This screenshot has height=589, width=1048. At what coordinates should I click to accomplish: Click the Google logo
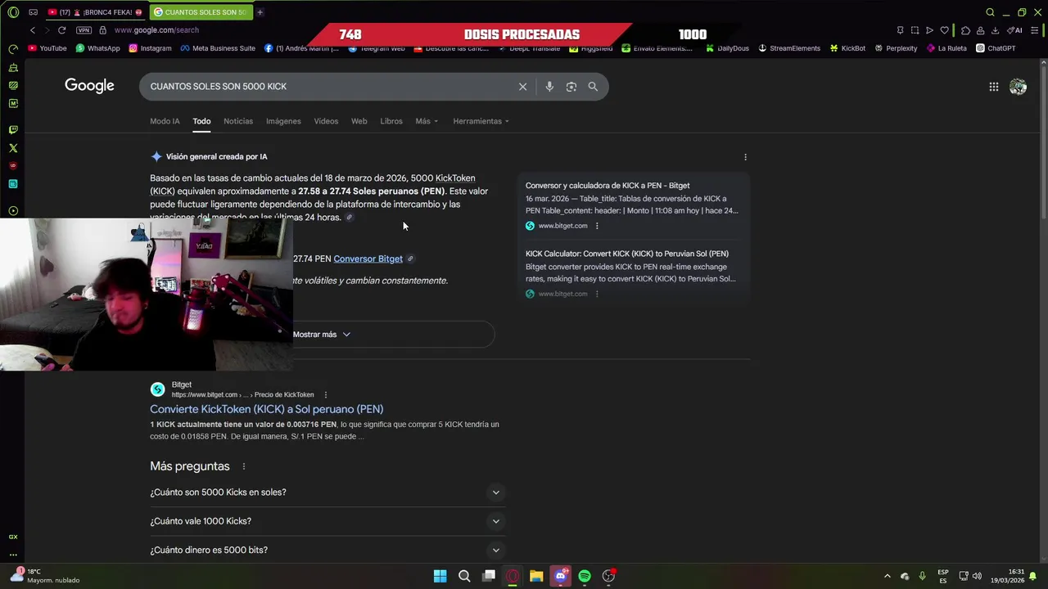(89, 86)
